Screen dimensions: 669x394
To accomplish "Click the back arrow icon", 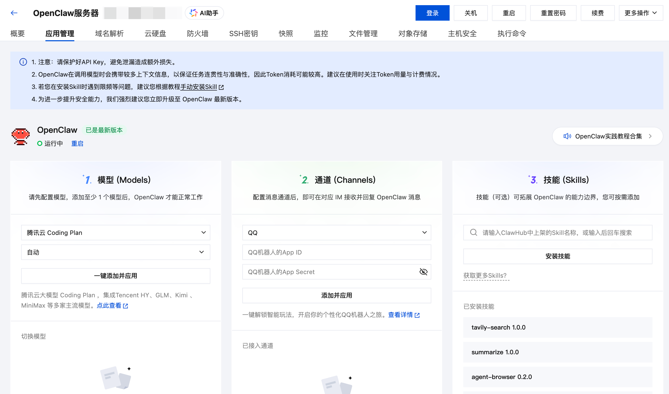I will (14, 13).
